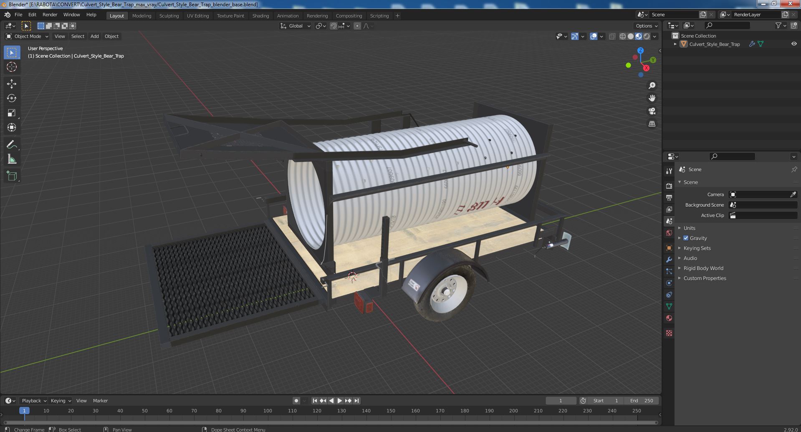Select the Select Box tool
This screenshot has width=801, height=432.
pyautogui.click(x=12, y=53)
